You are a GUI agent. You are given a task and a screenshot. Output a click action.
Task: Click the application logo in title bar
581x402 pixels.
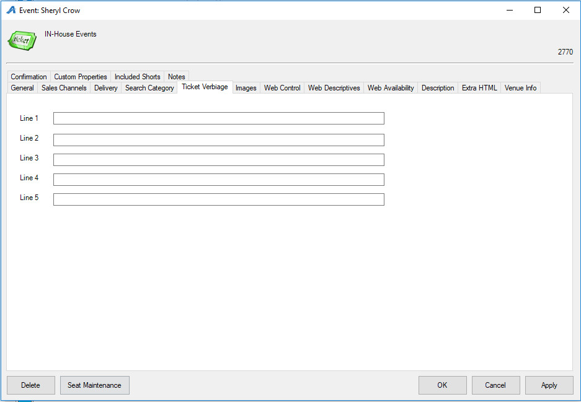(11, 10)
